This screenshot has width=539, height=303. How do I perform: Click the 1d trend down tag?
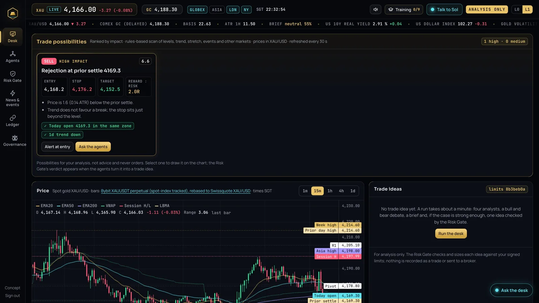[x=62, y=135]
